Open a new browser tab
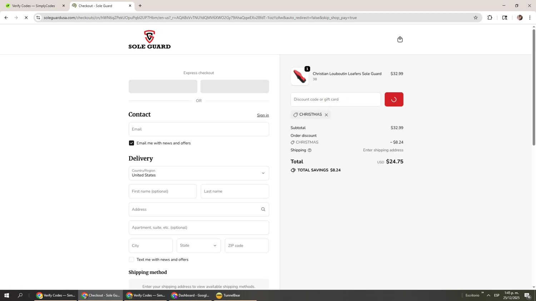The height and width of the screenshot is (301, 536). point(140,6)
